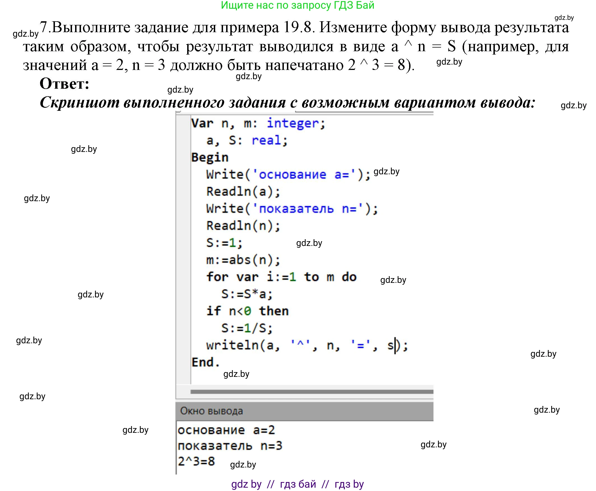Click the gdz by footer link
The height and width of the screenshot is (491, 596).
tap(247, 484)
